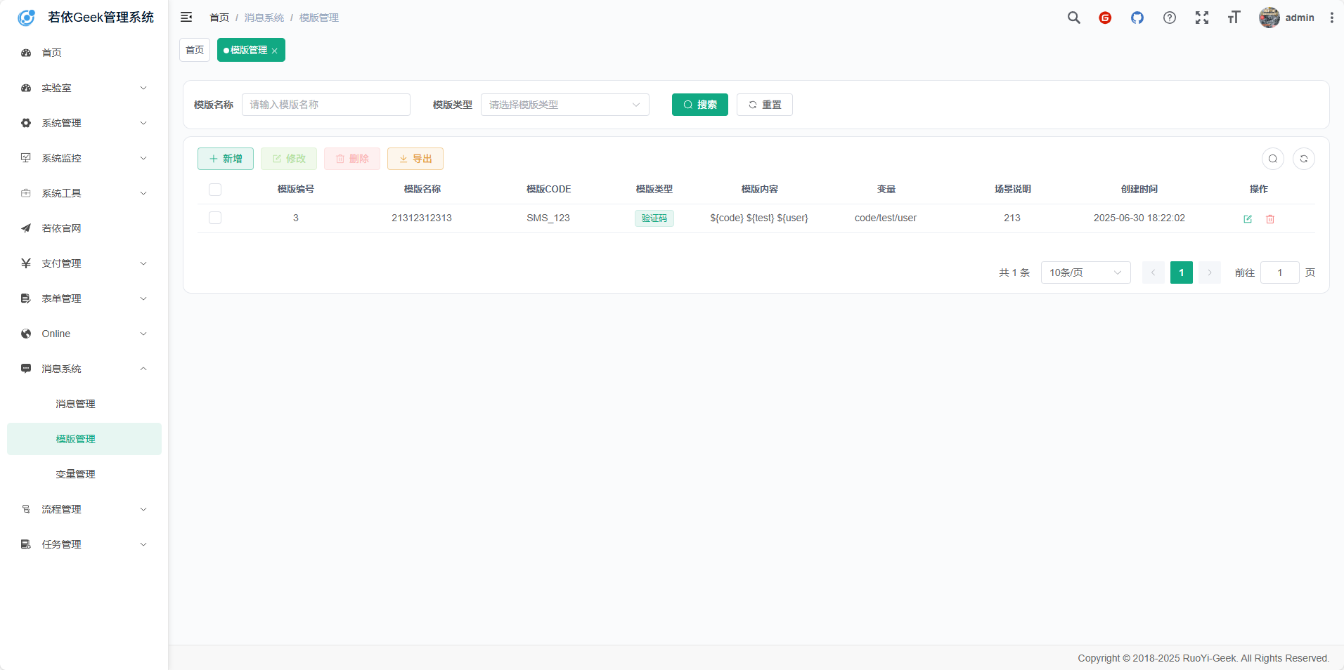Expand the 系统管理 sidebar menu
Image resolution: width=1344 pixels, height=670 pixels.
(x=84, y=123)
